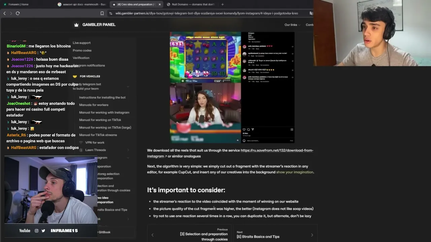This screenshot has width=431, height=242.
Task: Open the GAMBLER PANEL home title
Action: click(x=99, y=25)
